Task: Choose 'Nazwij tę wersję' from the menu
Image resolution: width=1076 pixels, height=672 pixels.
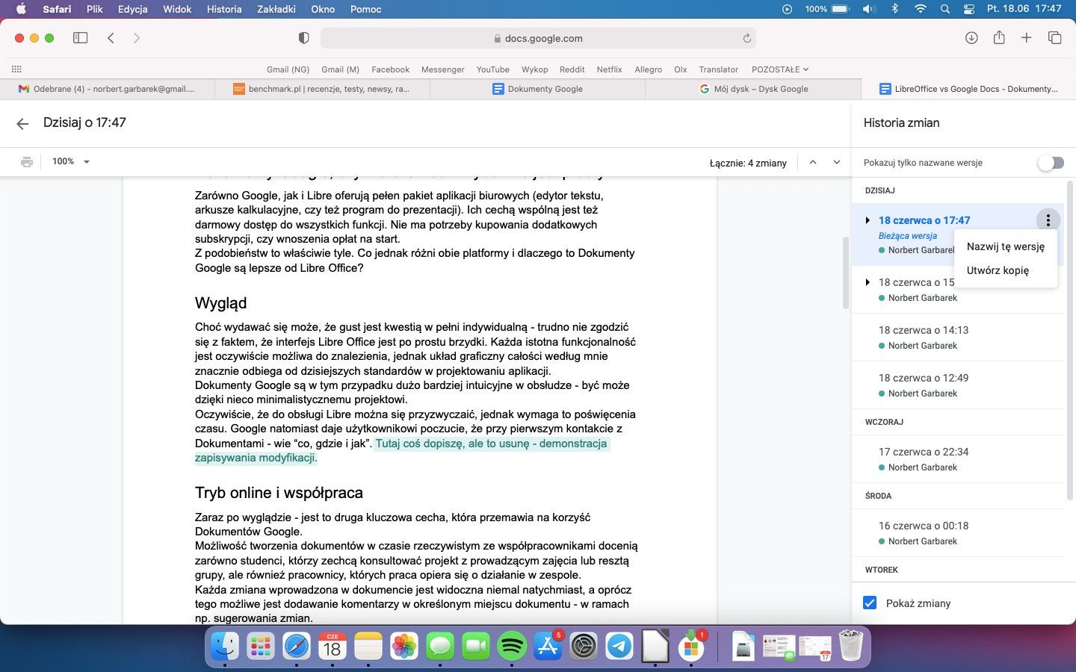Action: (x=1006, y=246)
